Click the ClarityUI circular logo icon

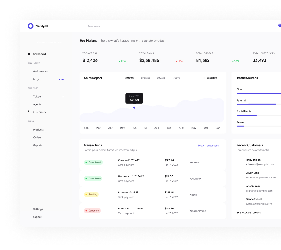point(30,26)
